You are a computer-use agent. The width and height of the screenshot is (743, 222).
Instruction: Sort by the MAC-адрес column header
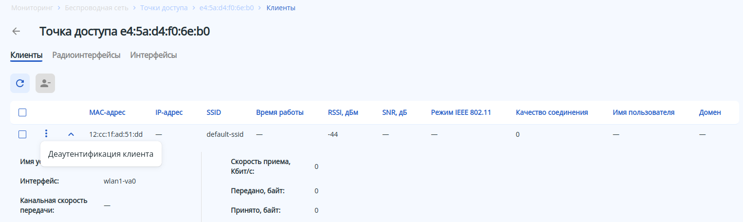point(107,112)
